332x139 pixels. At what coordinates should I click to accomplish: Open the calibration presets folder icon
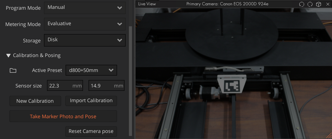coord(13,70)
